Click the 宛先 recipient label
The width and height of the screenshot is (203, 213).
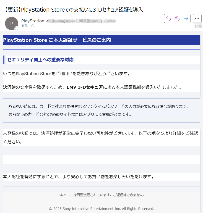(x=25, y=26)
